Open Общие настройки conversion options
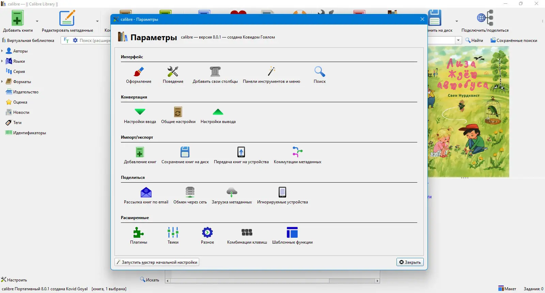Viewport: 545px width, 293px height. [178, 115]
